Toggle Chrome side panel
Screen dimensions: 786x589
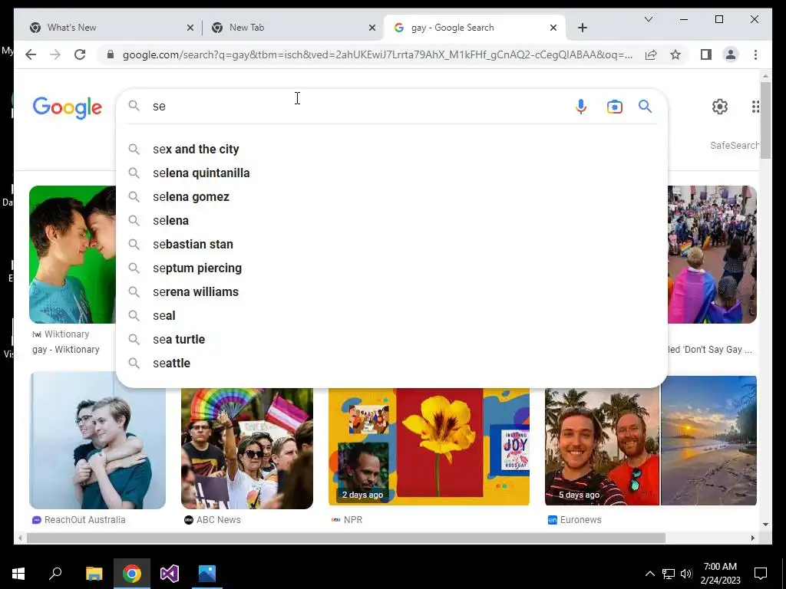pyautogui.click(x=706, y=54)
